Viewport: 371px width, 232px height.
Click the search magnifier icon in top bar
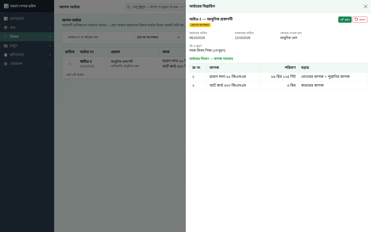tap(129, 7)
